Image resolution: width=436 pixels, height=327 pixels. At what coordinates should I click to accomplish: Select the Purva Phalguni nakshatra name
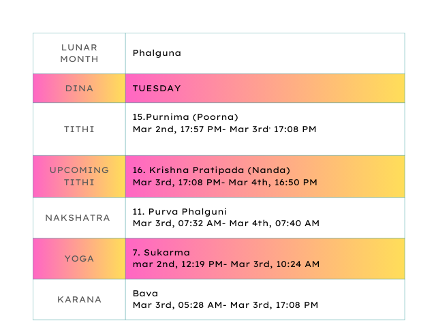(x=180, y=211)
